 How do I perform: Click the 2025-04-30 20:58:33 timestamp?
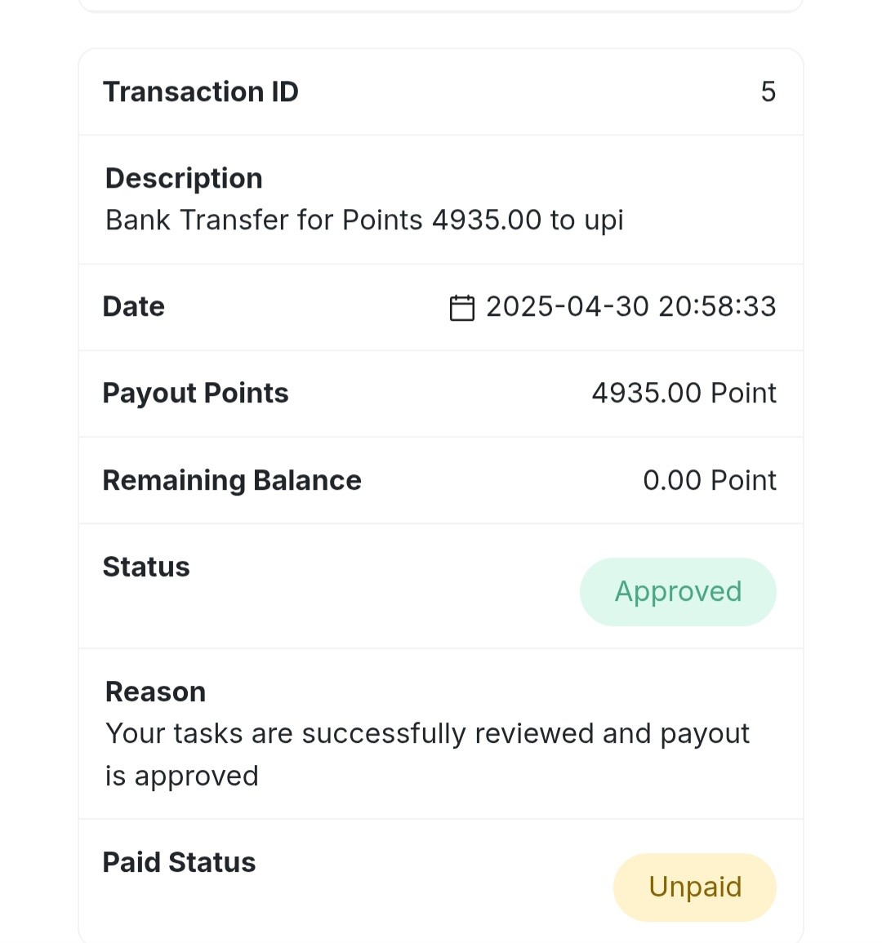pos(631,307)
